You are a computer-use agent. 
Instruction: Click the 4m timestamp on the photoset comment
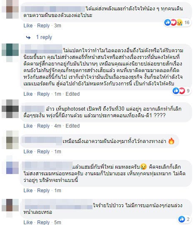tap(58, 126)
